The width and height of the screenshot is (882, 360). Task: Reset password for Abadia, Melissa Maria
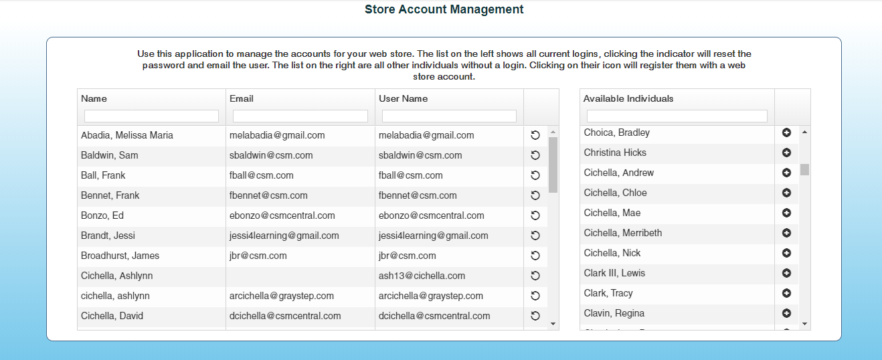(x=535, y=135)
